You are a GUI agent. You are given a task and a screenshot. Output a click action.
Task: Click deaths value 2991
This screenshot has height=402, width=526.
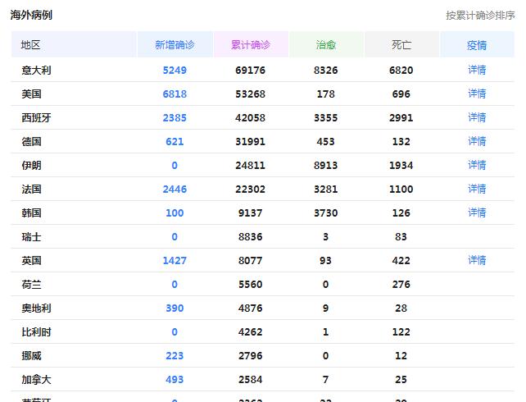pyautogui.click(x=401, y=118)
